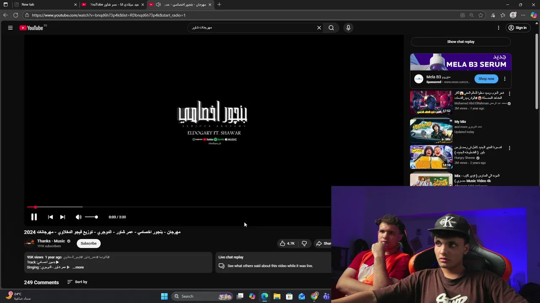Open the Edge favorites list button
The image size is (540, 303).
tap(503, 15)
